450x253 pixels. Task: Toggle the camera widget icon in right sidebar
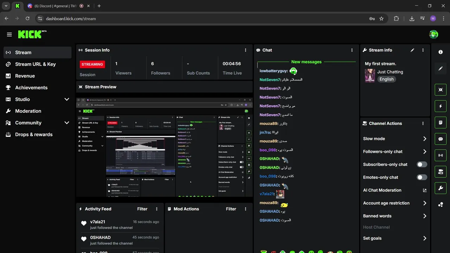coord(441,172)
